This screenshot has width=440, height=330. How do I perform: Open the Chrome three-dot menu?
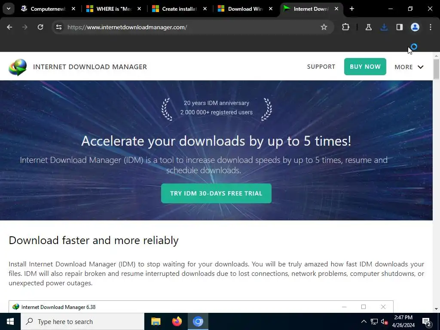point(431,27)
